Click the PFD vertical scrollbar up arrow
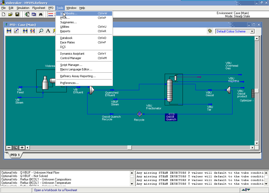The height and width of the screenshot is (193, 269). [257, 38]
